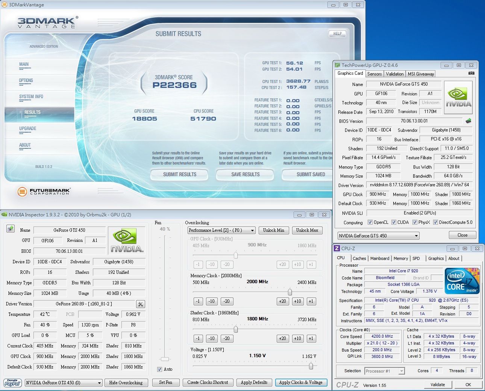This screenshot has height=391, width=485.
Task: Toggle the CUDA checkbox in GPU-Z
Action: tap(394, 222)
